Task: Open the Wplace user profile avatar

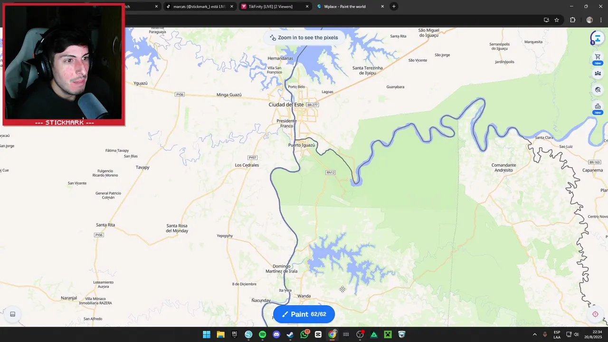Action: 597,38
